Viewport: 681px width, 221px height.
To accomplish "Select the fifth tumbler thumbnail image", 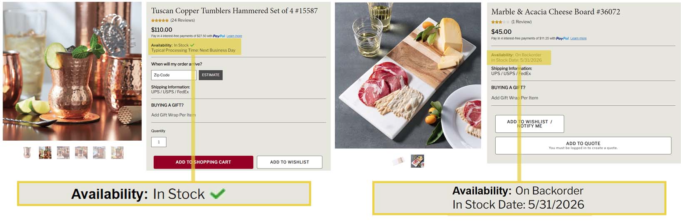I will pyautogui.click(x=99, y=153).
